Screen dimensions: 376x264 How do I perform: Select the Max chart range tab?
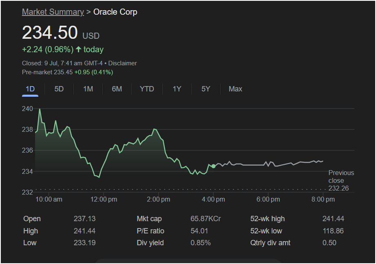point(235,89)
